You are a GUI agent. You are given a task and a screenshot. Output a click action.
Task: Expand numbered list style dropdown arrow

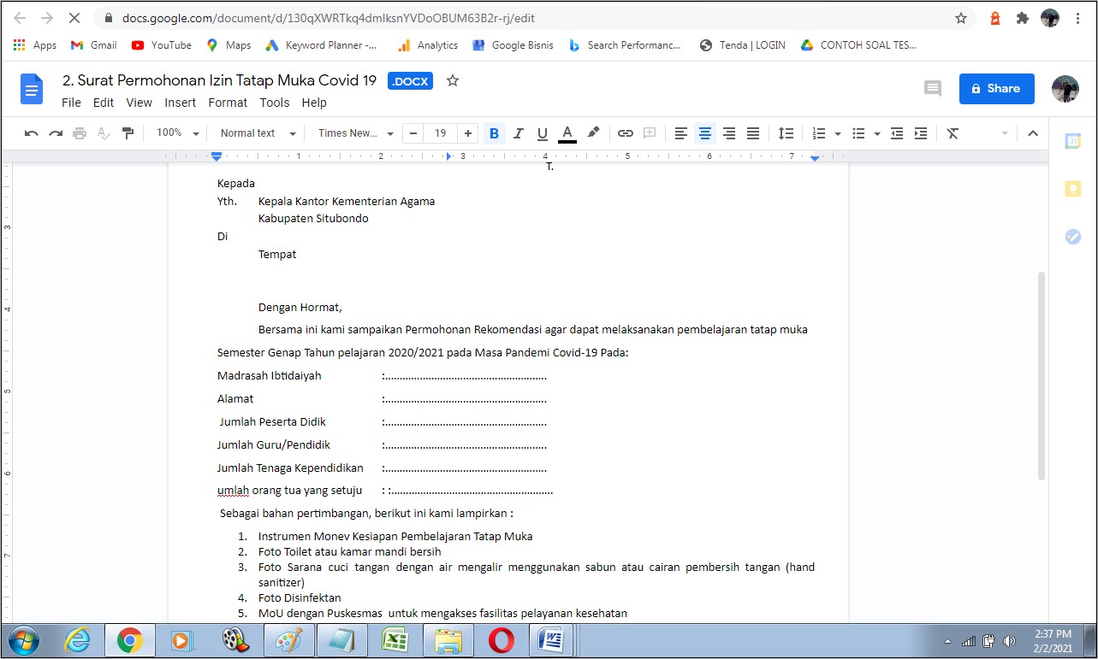pyautogui.click(x=837, y=134)
